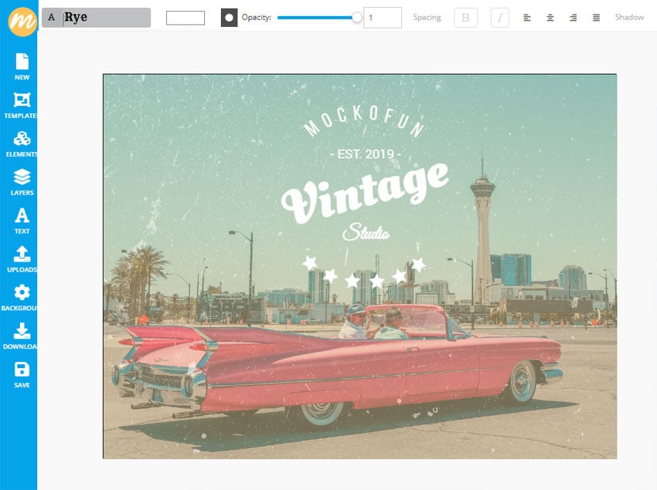Open the Uploads panel

(x=22, y=259)
